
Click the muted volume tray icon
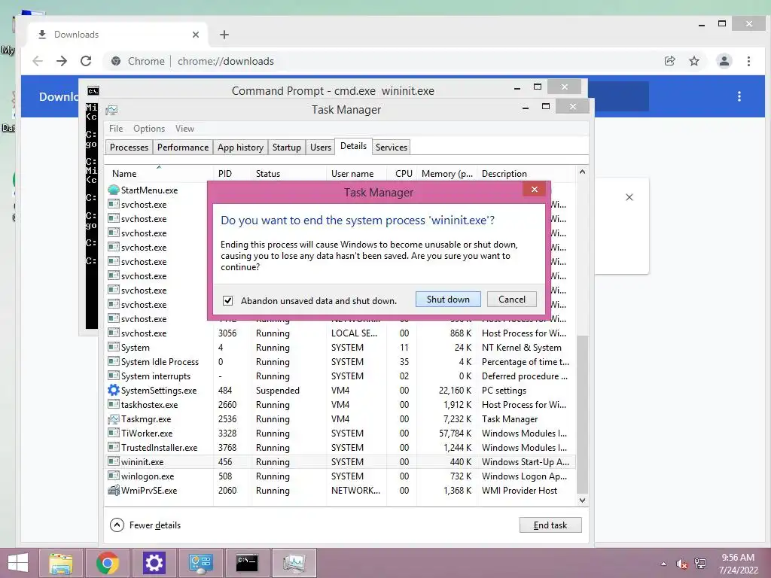click(682, 563)
